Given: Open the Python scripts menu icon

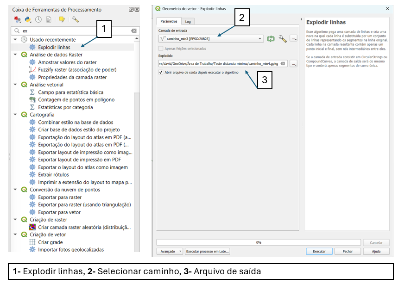Looking at the screenshot, I should 28,19.
